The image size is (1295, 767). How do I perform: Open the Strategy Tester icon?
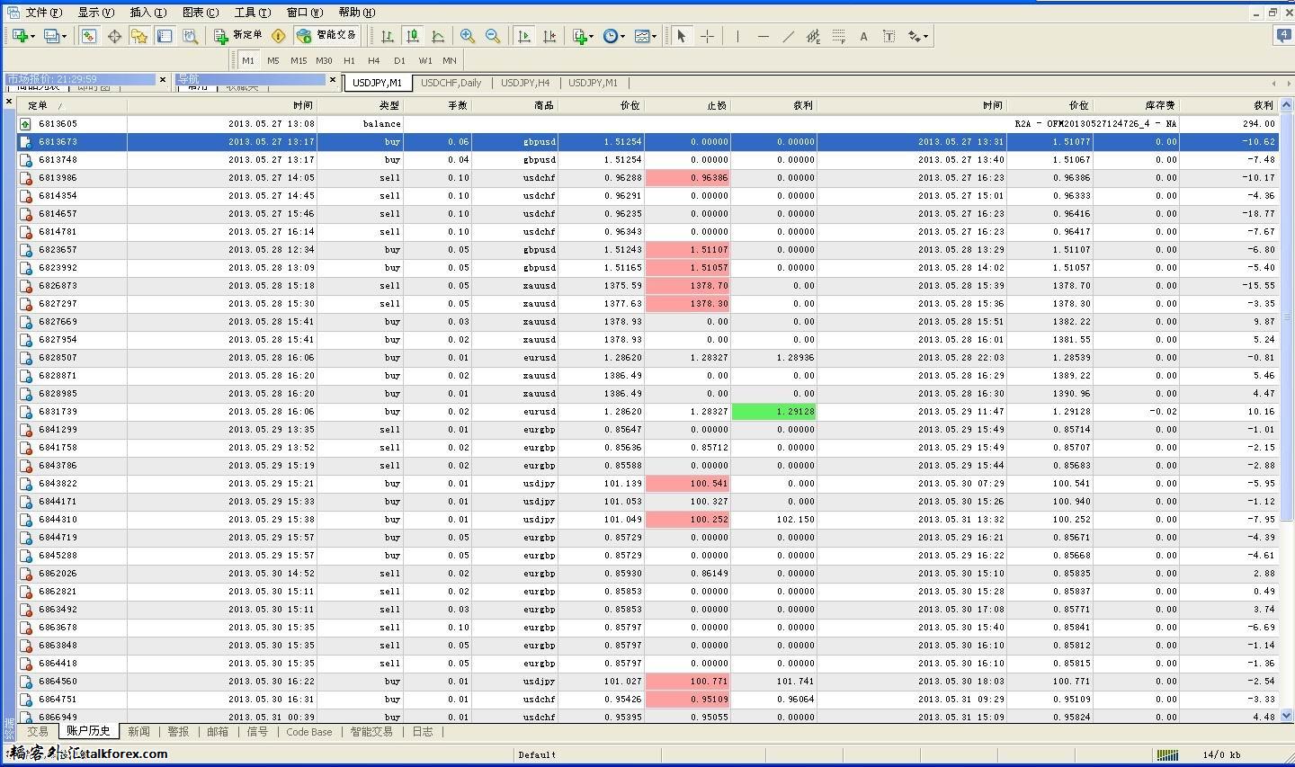190,36
